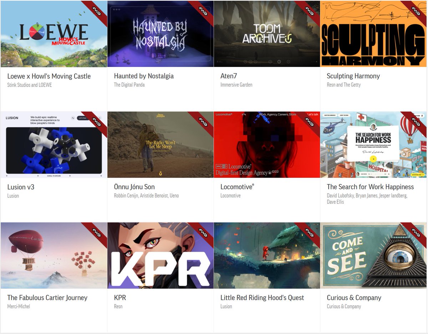Image resolution: width=428 pixels, height=334 pixels.
Task: Click 'Robbin Cenijn, Aristide Benoist, Ueno' credit
Action: pos(146,196)
